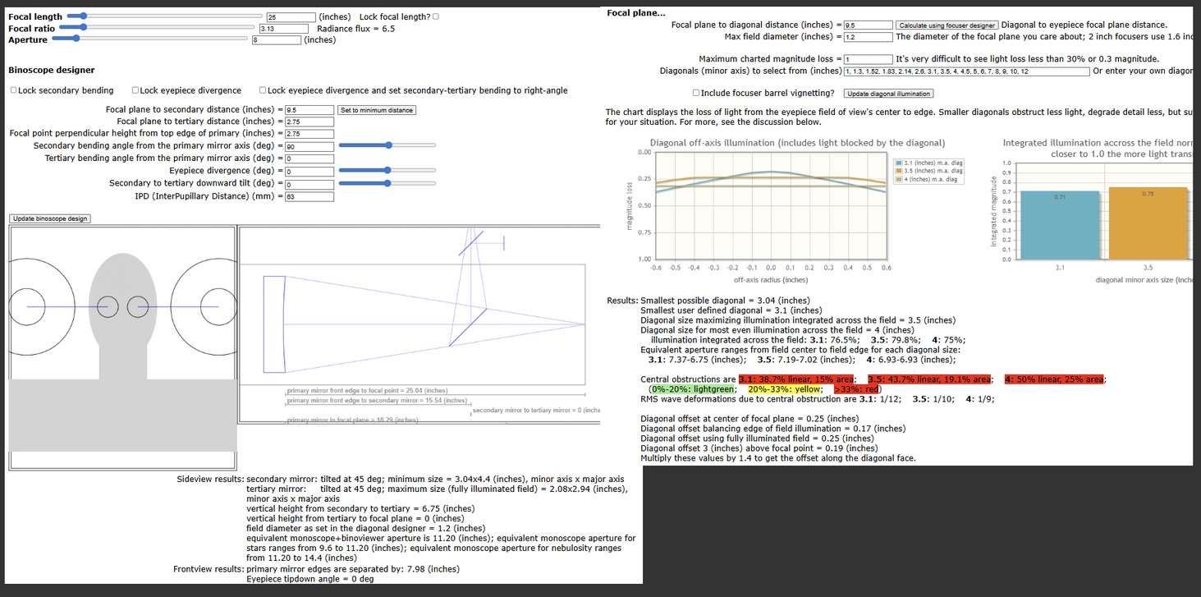Enable Lock secondary bending checkbox

tap(13, 90)
